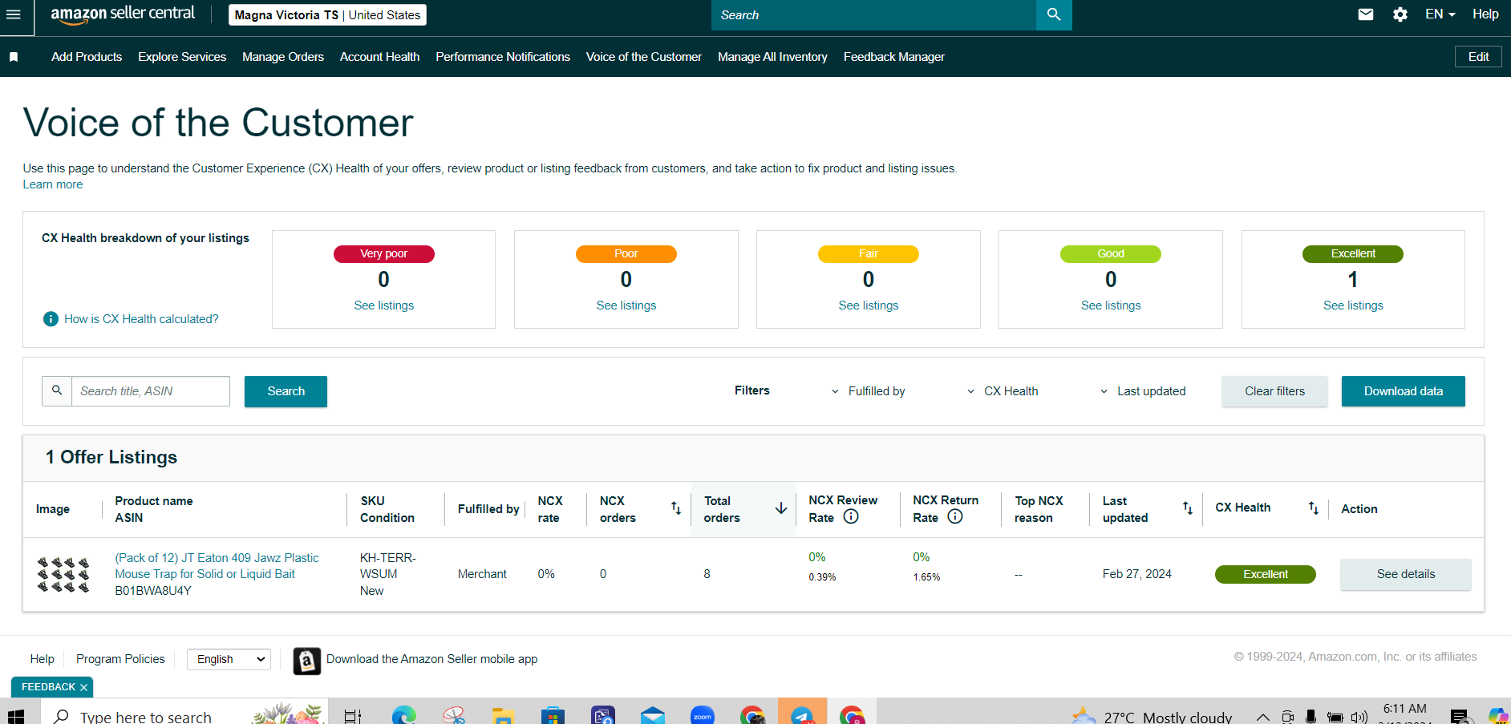Open the Magna Victoria TS account switcher
The width and height of the screenshot is (1511, 724).
point(327,15)
